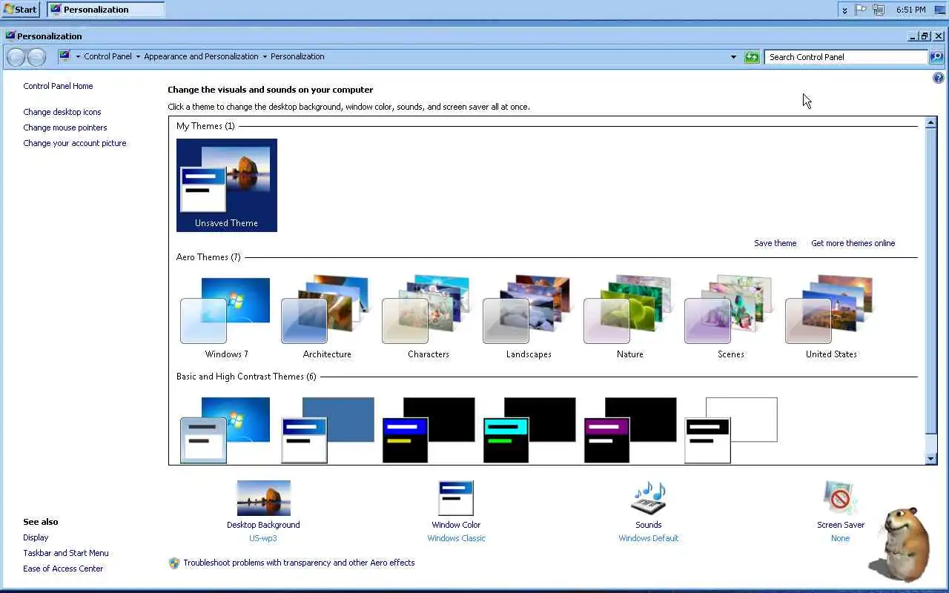Screen dimensions: 949x593
Task: Click the clock showing 6:51 PM
Action: [x=910, y=10]
